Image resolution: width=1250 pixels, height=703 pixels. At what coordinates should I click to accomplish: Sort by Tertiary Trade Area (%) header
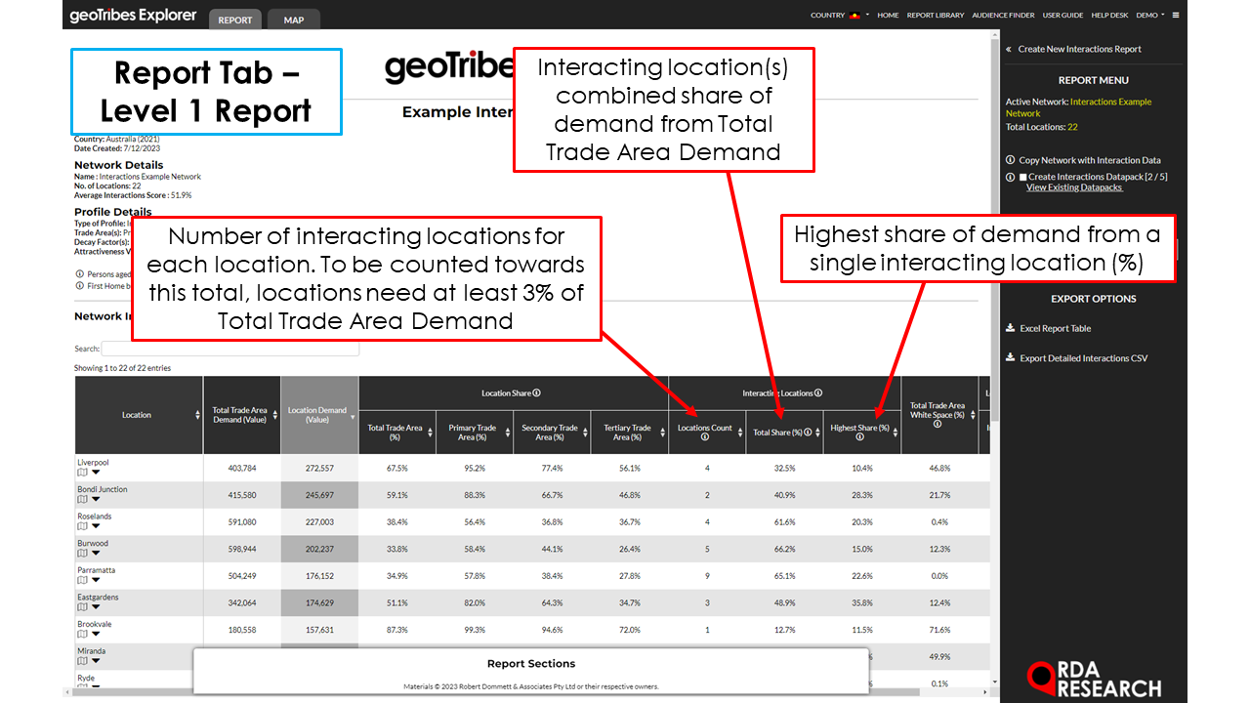pos(628,433)
